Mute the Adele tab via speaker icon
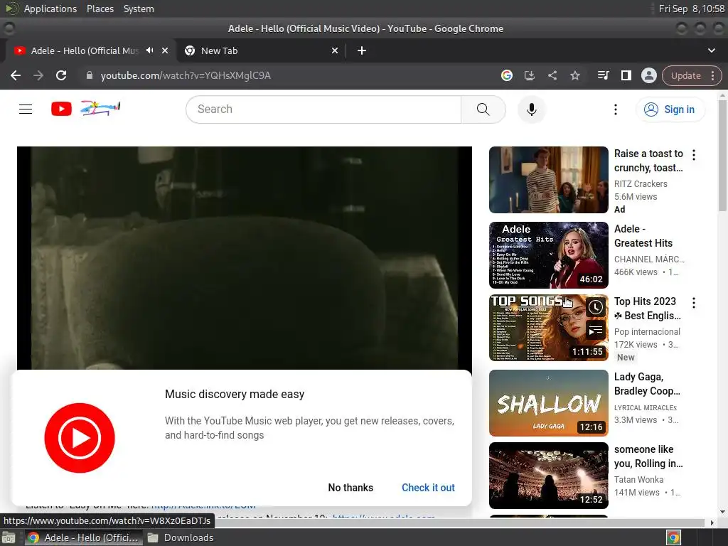 [x=149, y=50]
